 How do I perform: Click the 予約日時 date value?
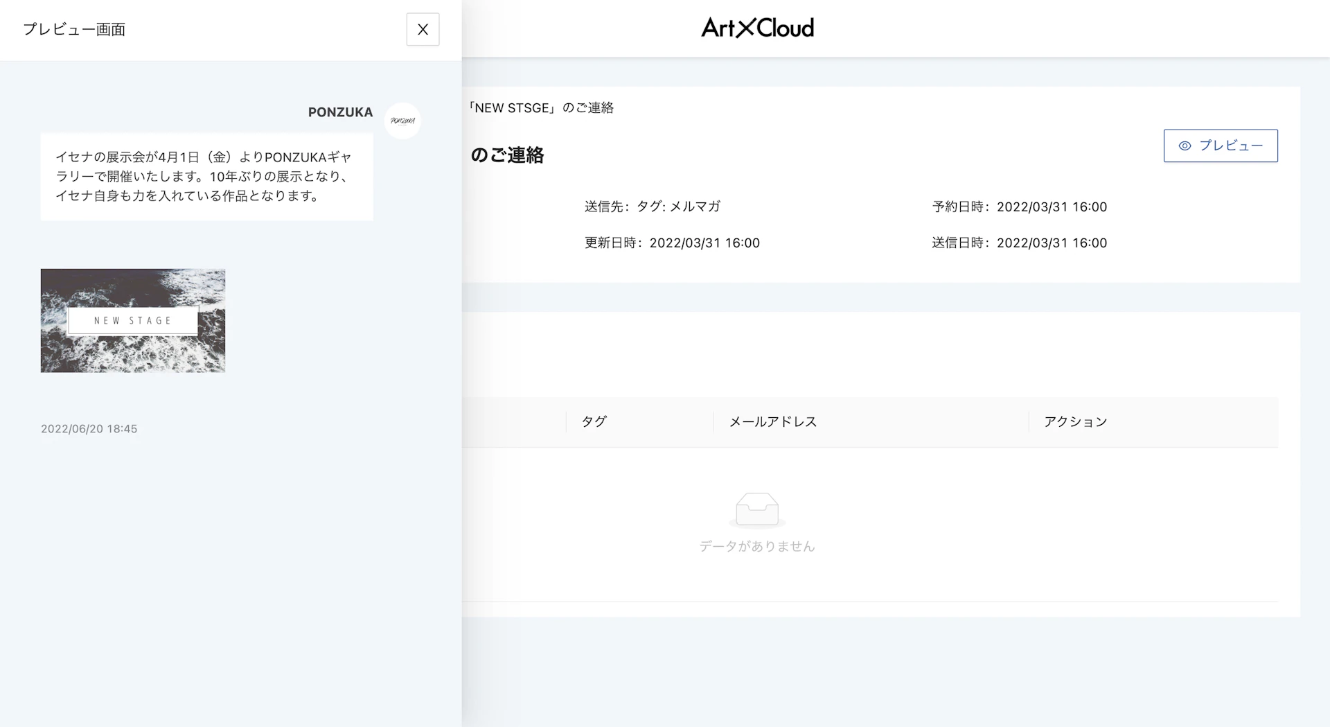(1051, 207)
